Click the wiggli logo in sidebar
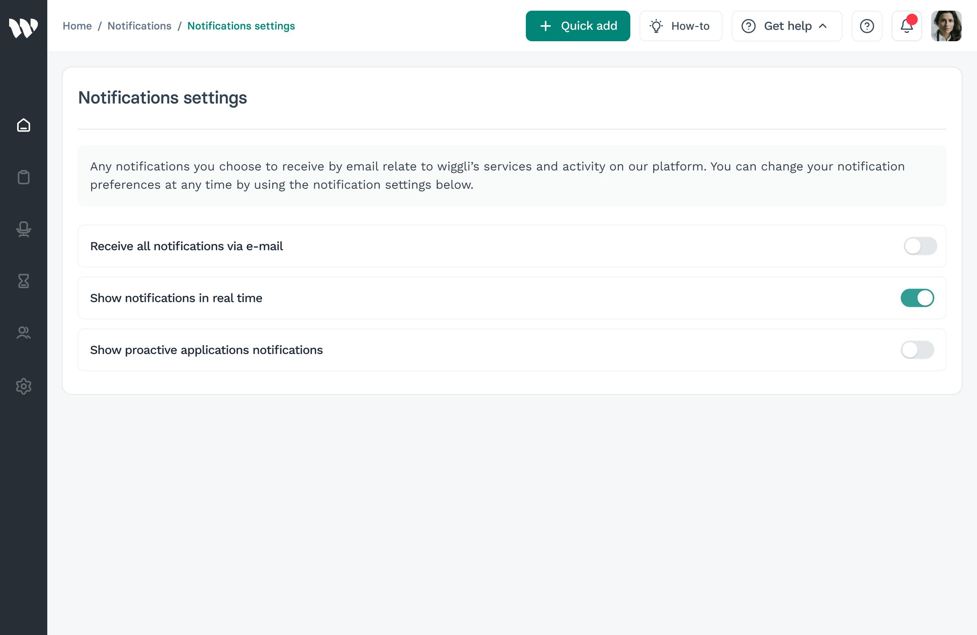This screenshot has width=977, height=635. click(x=23, y=27)
